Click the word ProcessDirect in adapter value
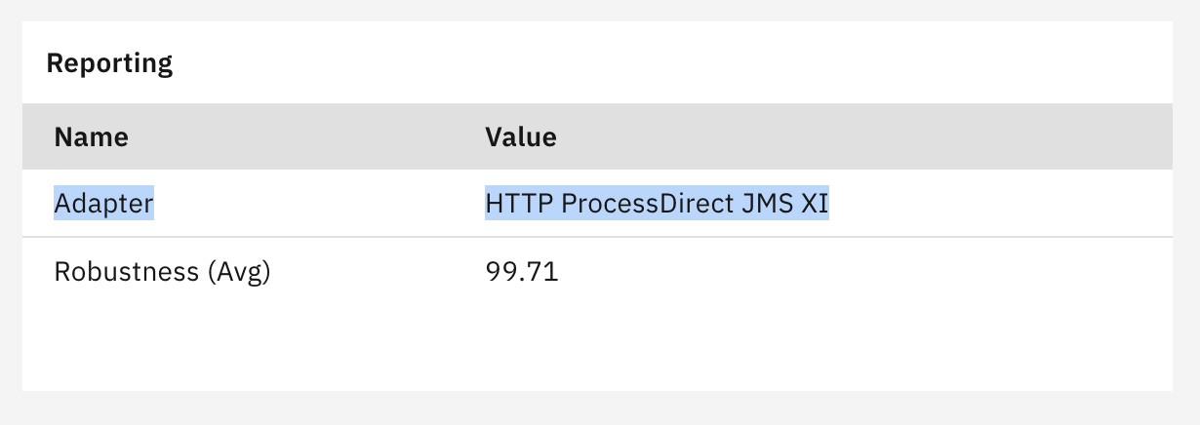The width and height of the screenshot is (1200, 425). [x=650, y=204]
